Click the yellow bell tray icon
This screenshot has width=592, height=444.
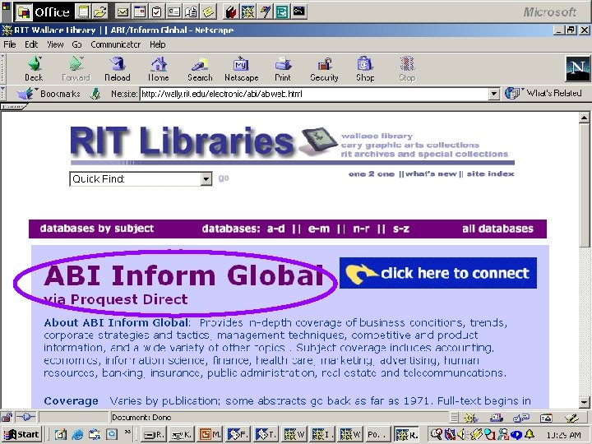[x=530, y=434]
